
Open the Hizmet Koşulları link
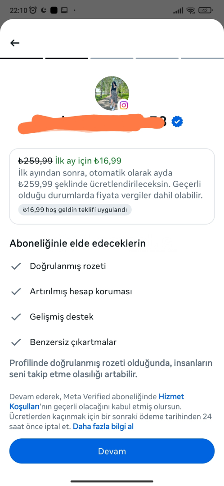coord(97,401)
